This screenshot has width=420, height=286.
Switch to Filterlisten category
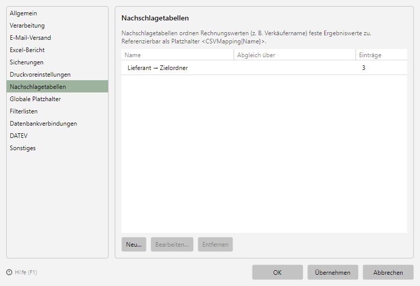pos(57,111)
